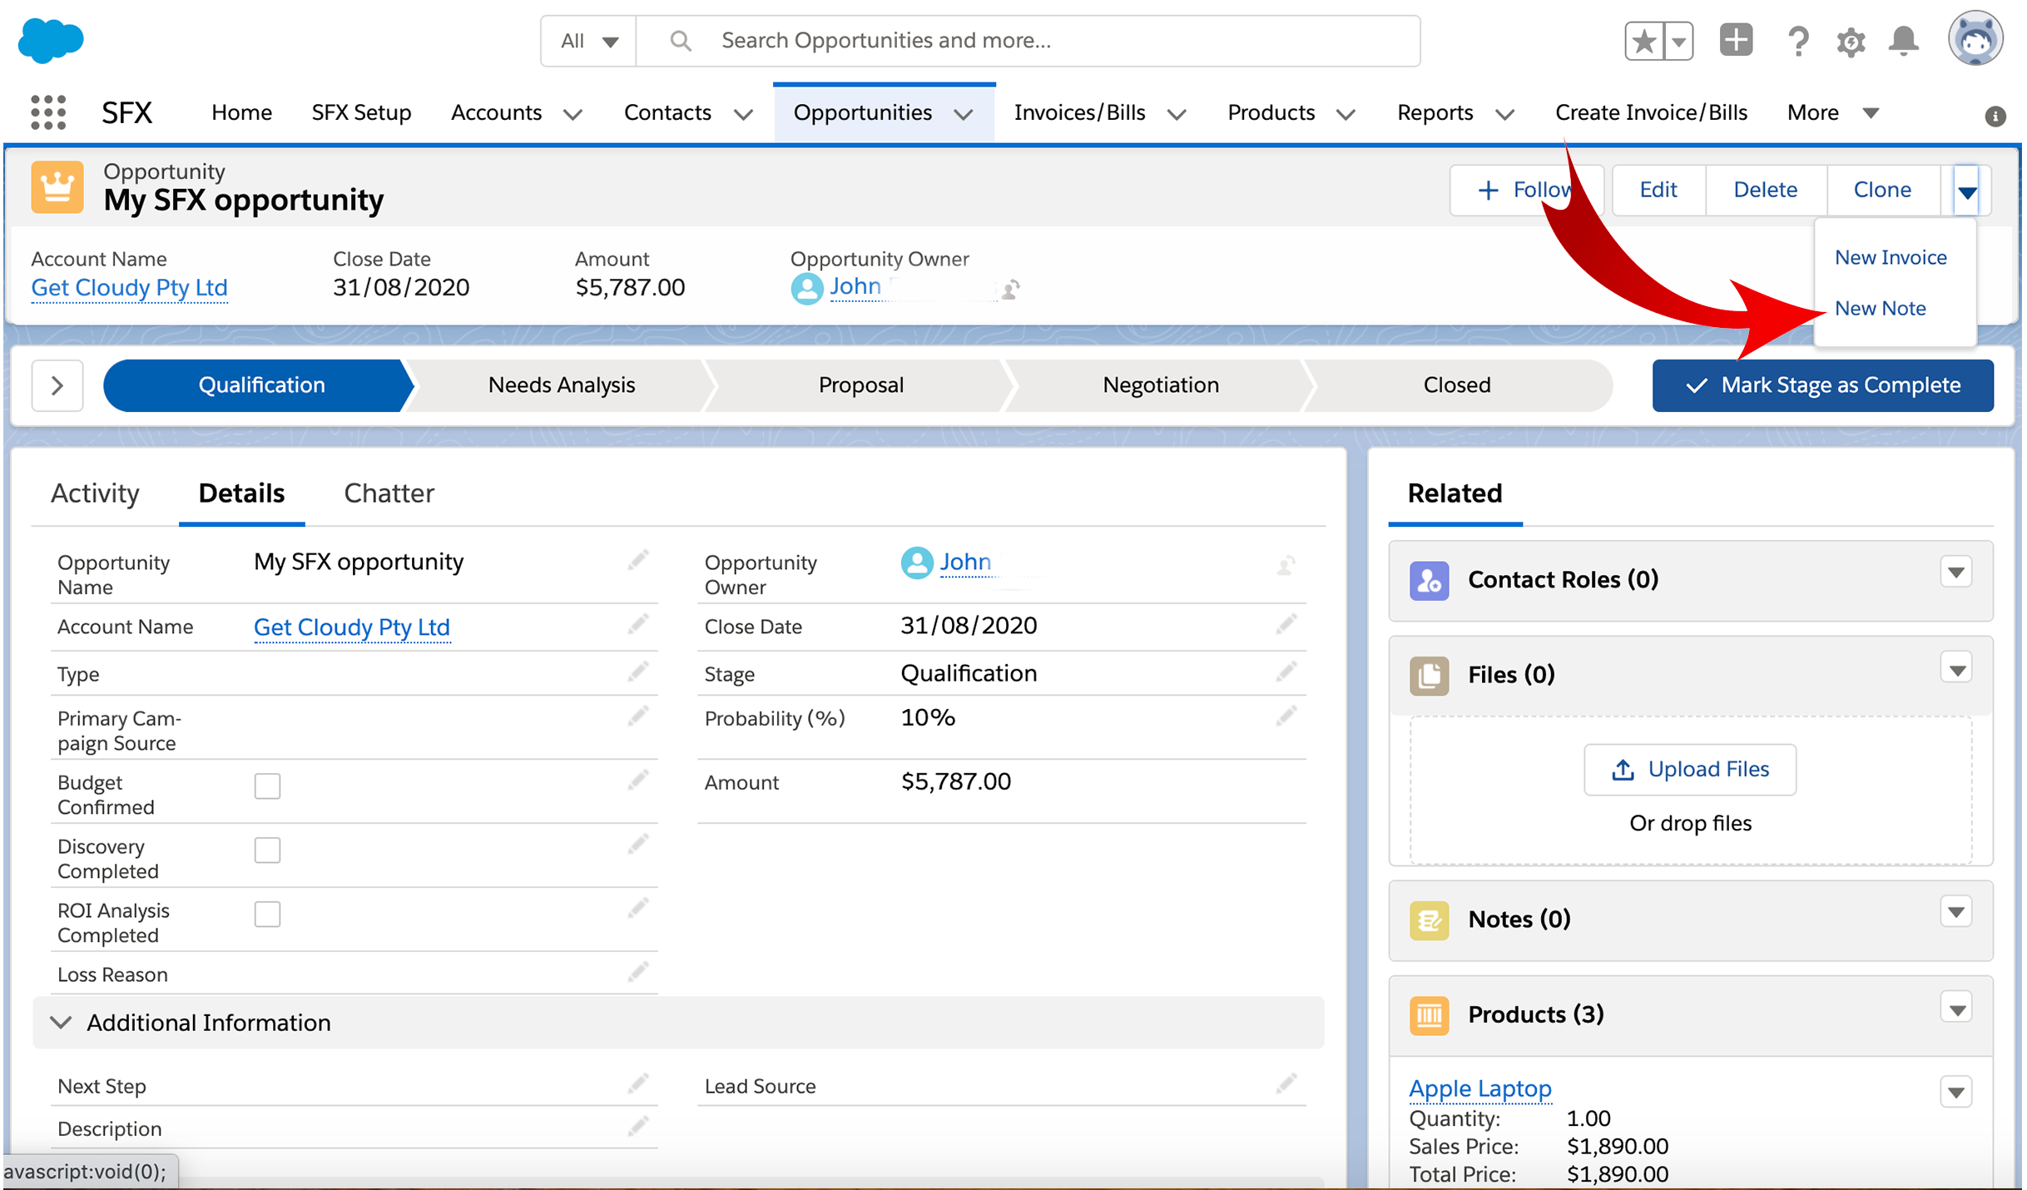Expand the Accounts tab chevron
Viewport: 2027px width, 1190px height.
572,114
